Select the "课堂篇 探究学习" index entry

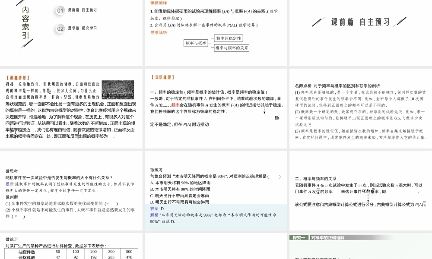[x=82, y=28]
